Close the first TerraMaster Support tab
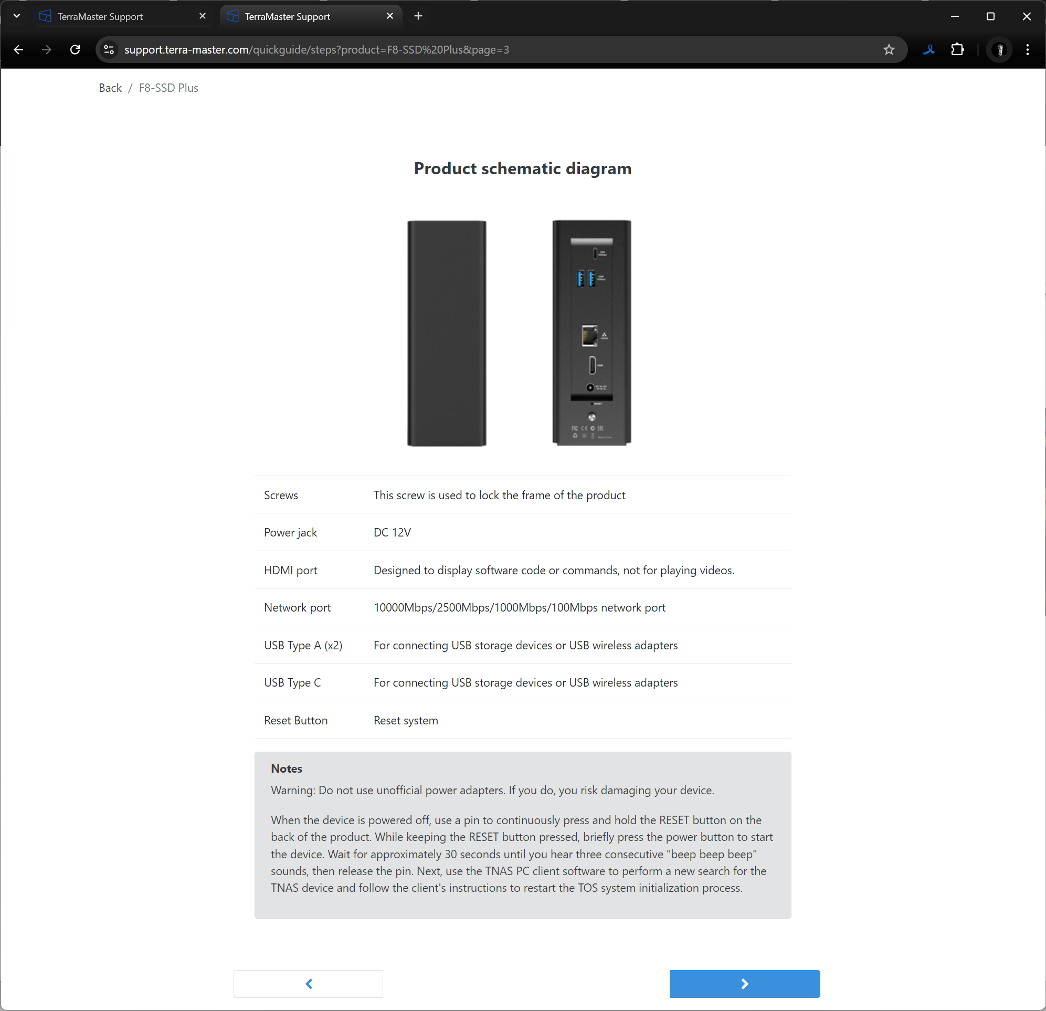Viewport: 1046px width, 1011px height. 202,16
